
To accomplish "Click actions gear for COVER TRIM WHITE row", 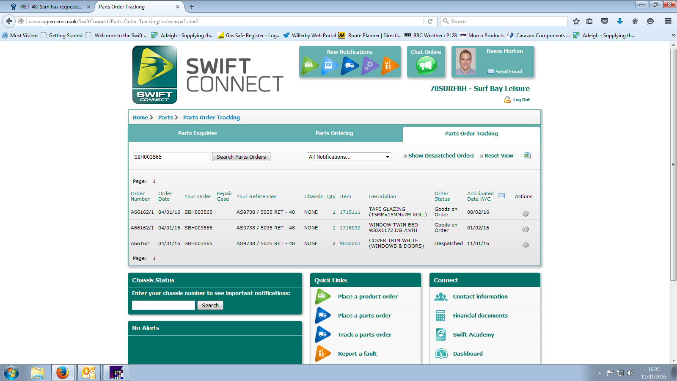I will click(x=526, y=245).
